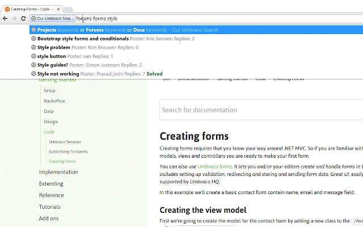Screen dimensions: 363x227
Task: Click the icon beside 'style button' suggestion
Action: click(33, 56)
